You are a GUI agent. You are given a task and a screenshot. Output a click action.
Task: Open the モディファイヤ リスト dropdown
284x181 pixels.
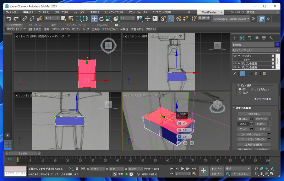point(256,50)
